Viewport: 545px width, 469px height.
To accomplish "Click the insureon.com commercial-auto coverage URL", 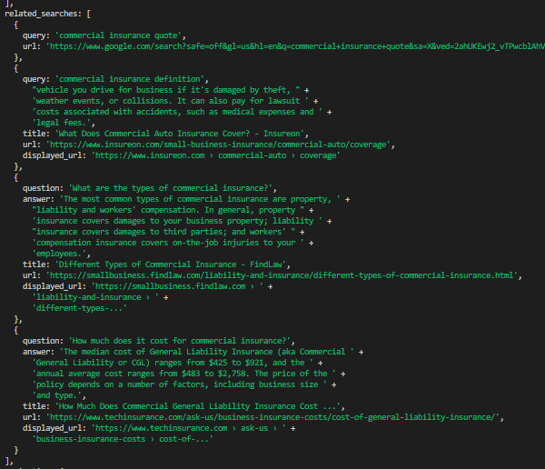I will click(x=218, y=145).
